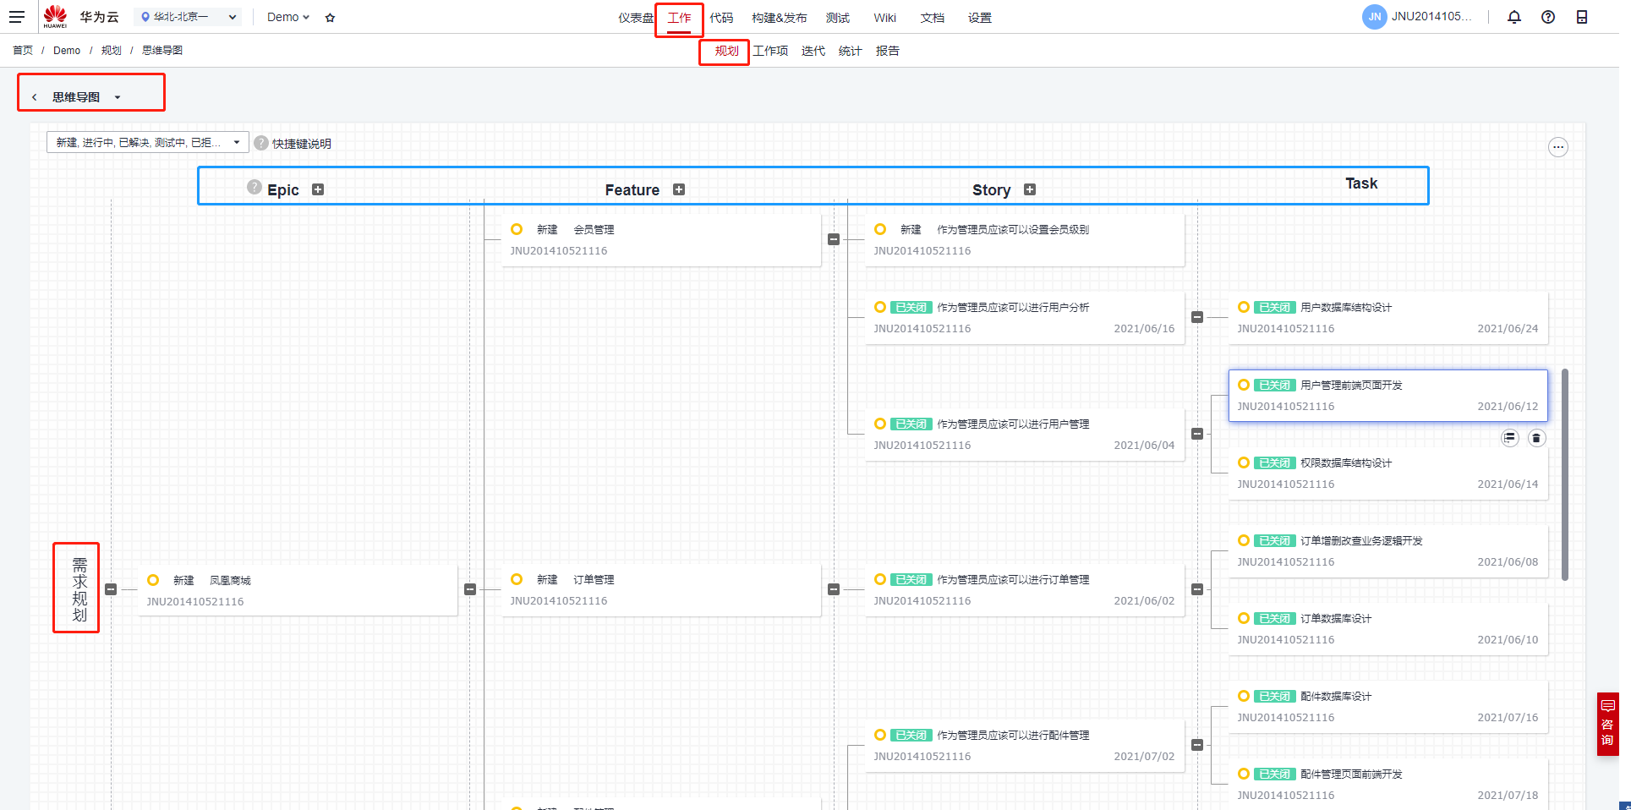Viewport: 1631px width, 810px height.
Task: Click the 规划 breadcrumb link
Action: pos(112,51)
